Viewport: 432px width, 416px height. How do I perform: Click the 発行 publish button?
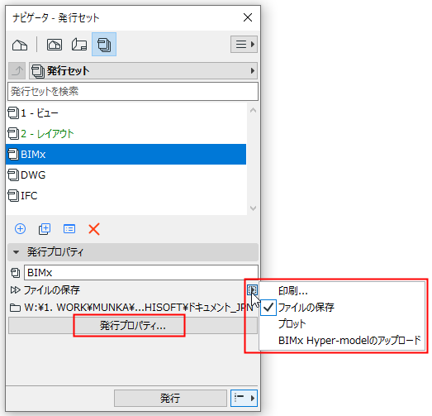(x=170, y=398)
